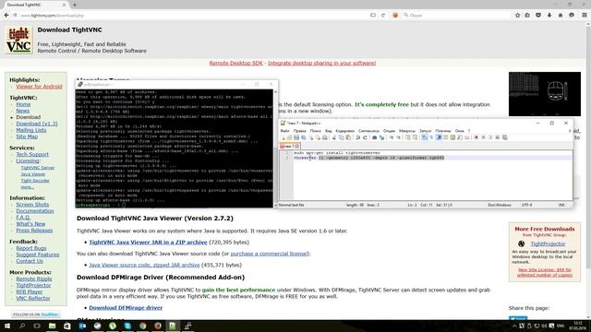The image size is (591, 332).
Task: Open the Download (v1.3) sidebar link
Action: (37, 124)
